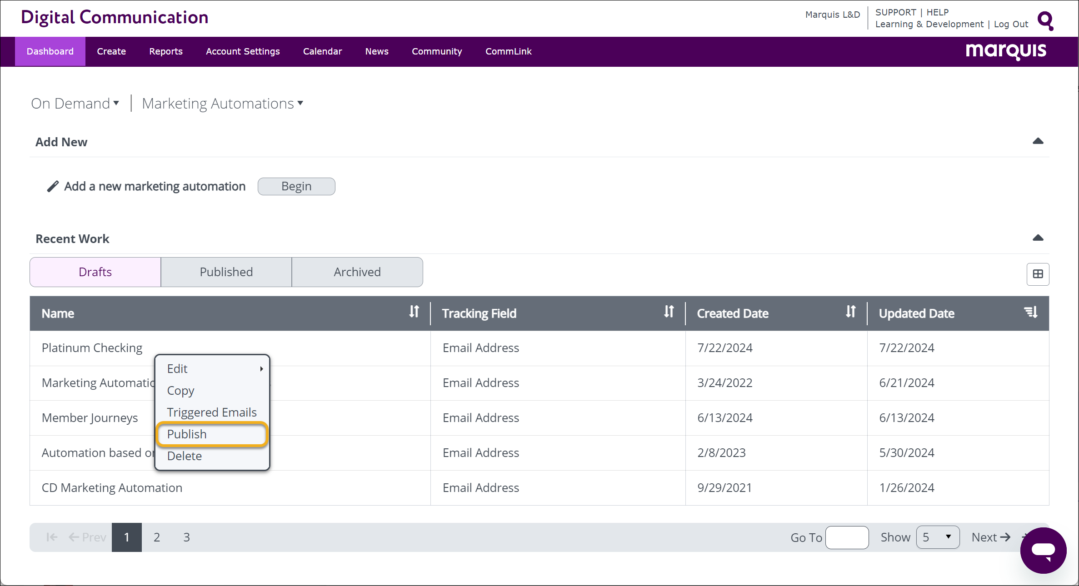Collapse the Add New section
Image resolution: width=1079 pixels, height=586 pixels.
1038,141
